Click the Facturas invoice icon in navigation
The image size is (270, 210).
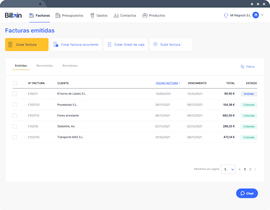[31, 16]
